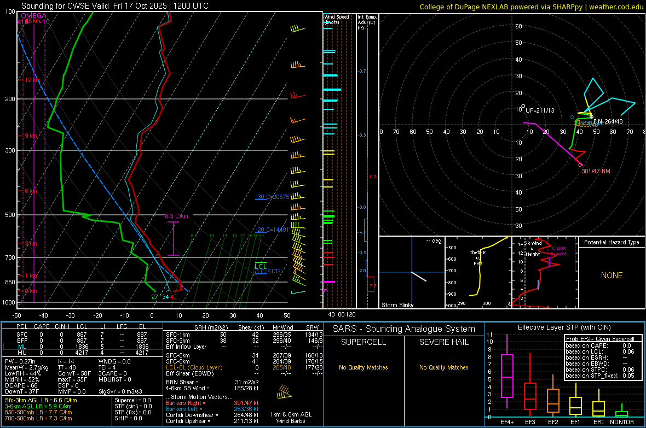Click the -30 C=20575' level label
The height and width of the screenshot is (428, 646).
tap(273, 197)
